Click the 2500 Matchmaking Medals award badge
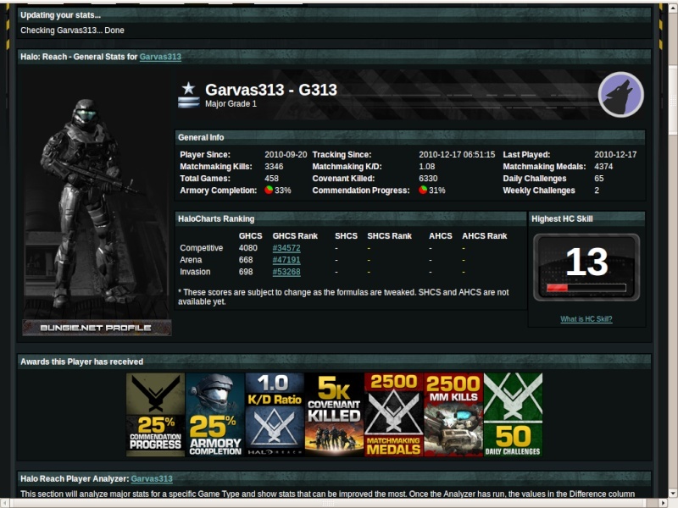The height and width of the screenshot is (508, 678). click(394, 415)
